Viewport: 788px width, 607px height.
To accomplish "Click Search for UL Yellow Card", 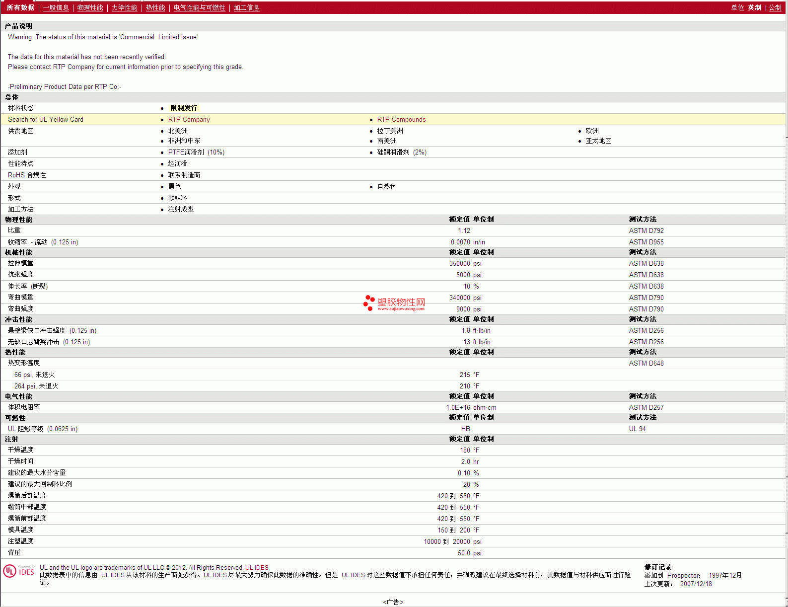I will coord(46,120).
